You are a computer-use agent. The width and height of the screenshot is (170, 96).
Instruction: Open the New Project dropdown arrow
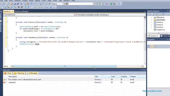click(5, 4)
